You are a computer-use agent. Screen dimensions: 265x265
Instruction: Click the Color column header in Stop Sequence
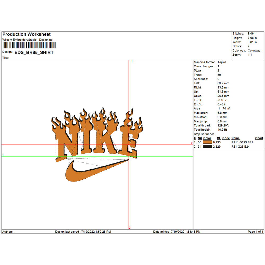tap(207, 138)
